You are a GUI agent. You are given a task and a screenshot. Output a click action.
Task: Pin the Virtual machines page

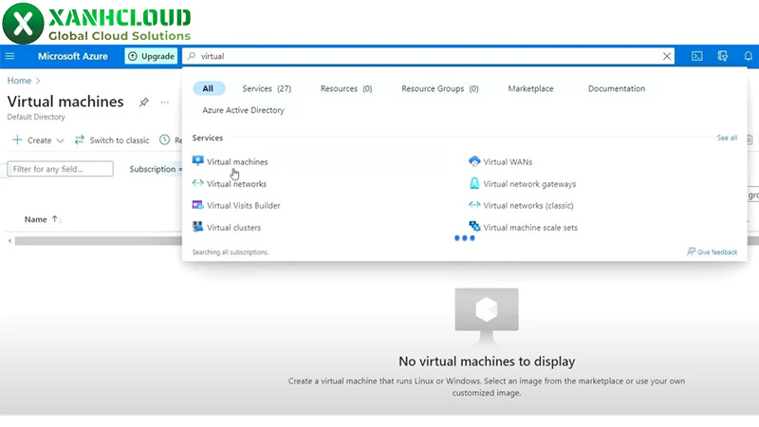tap(144, 102)
